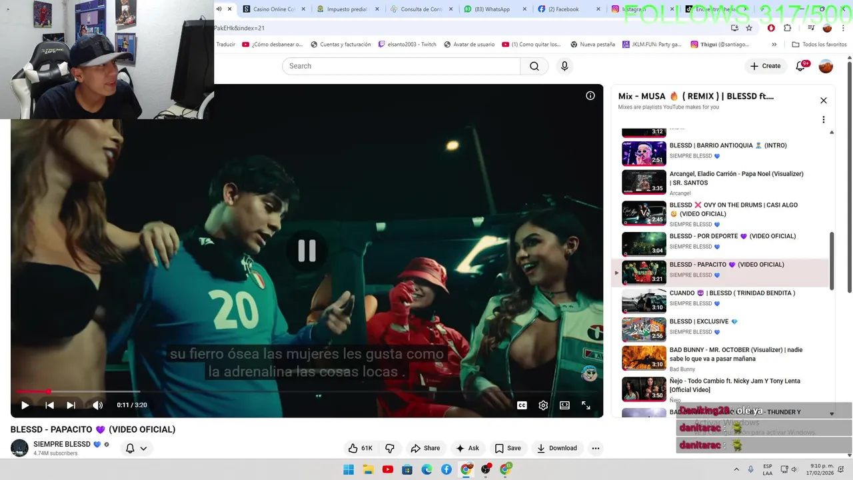Open YouTube notifications bell
Screen dimensions: 853x480
pyautogui.click(x=801, y=66)
